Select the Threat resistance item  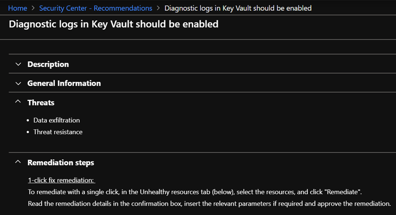(58, 132)
